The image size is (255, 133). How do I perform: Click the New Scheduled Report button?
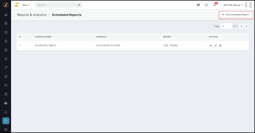[236, 15]
